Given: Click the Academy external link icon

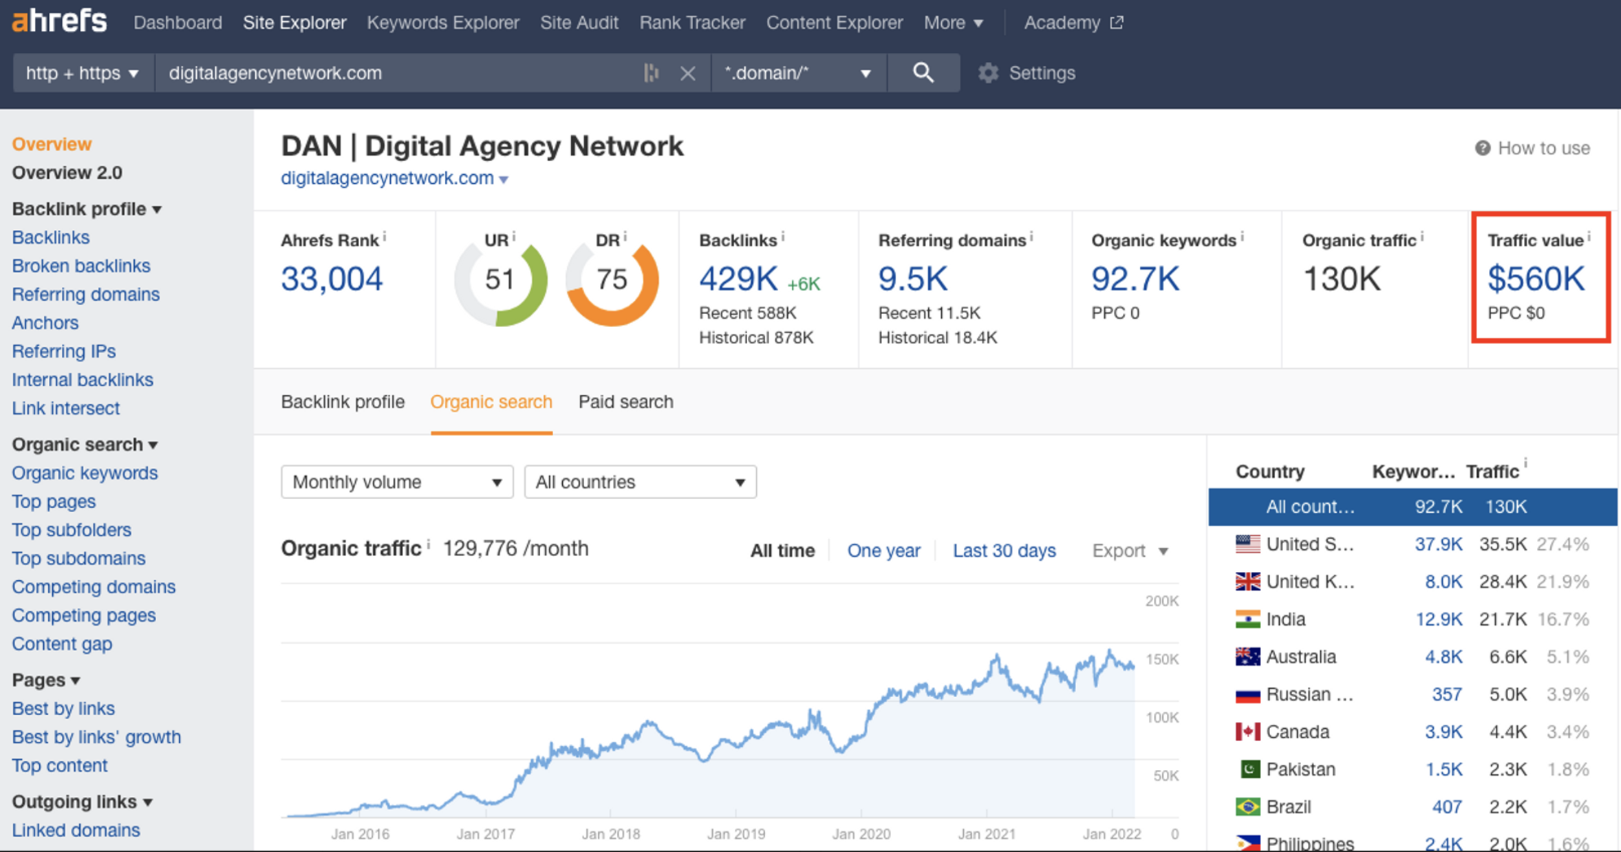Looking at the screenshot, I should click(1117, 23).
